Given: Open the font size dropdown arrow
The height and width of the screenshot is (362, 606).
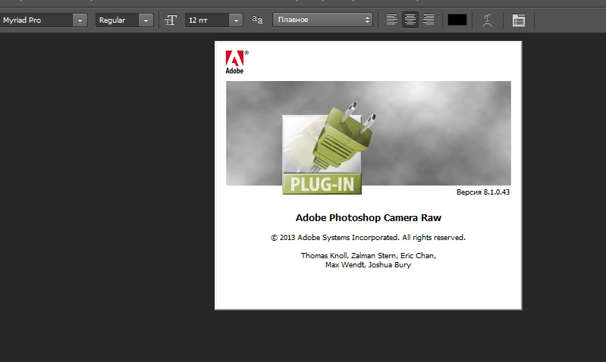Looking at the screenshot, I should (x=236, y=20).
